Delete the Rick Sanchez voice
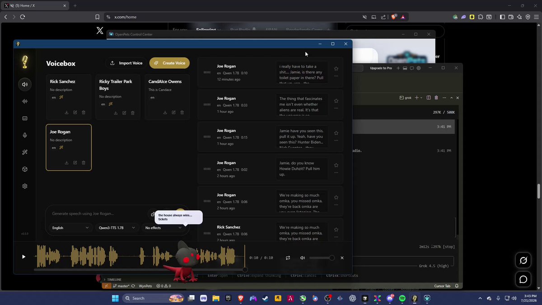The image size is (542, 305). coord(84,113)
